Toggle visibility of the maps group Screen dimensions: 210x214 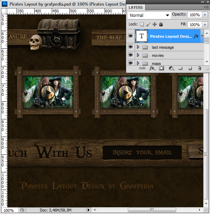click(x=130, y=63)
